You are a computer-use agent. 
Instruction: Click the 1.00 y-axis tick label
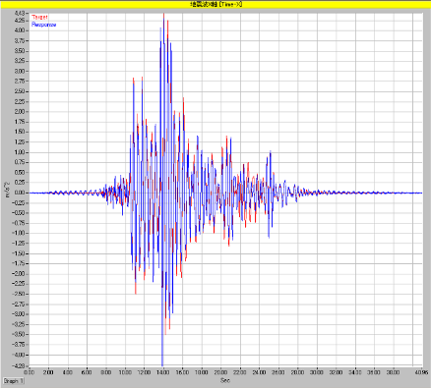(x=20, y=152)
